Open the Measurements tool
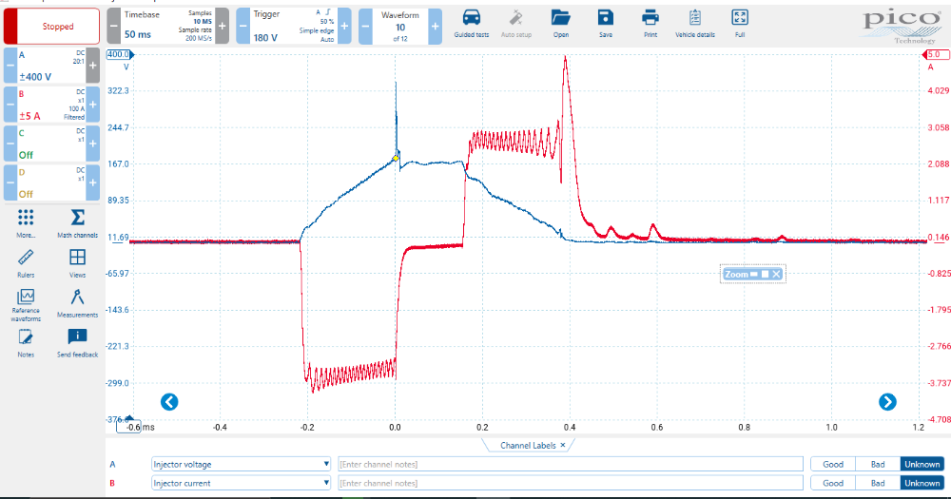951x499 pixels. [x=77, y=301]
